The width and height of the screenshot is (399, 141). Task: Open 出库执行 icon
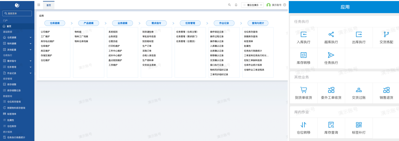point(359,35)
